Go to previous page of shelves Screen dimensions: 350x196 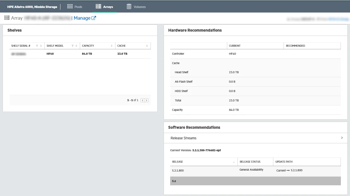(x=143, y=100)
